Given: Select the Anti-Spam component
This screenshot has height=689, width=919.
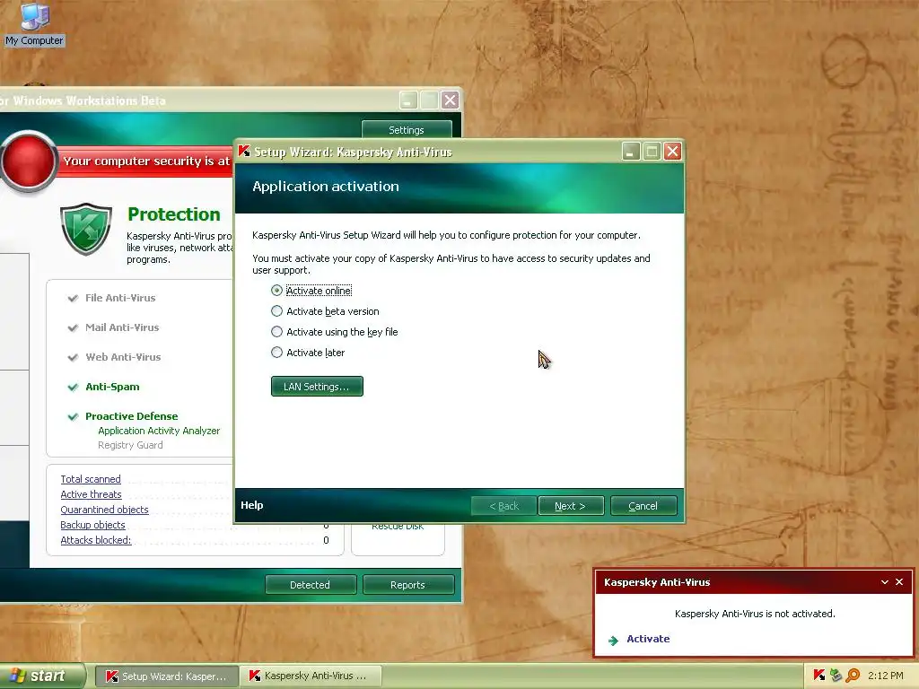Looking at the screenshot, I should tap(112, 387).
